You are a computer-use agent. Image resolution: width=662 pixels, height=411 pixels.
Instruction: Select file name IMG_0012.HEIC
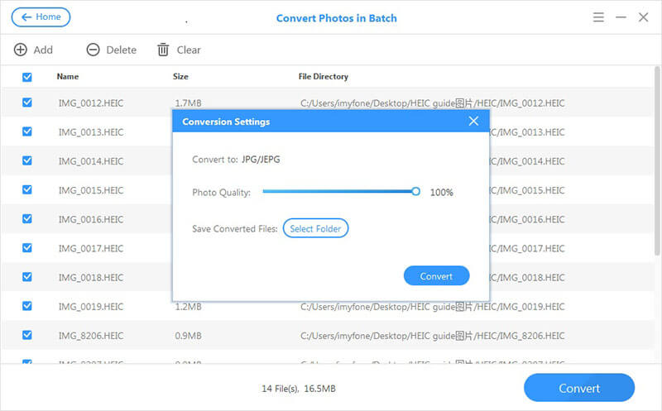(91, 103)
